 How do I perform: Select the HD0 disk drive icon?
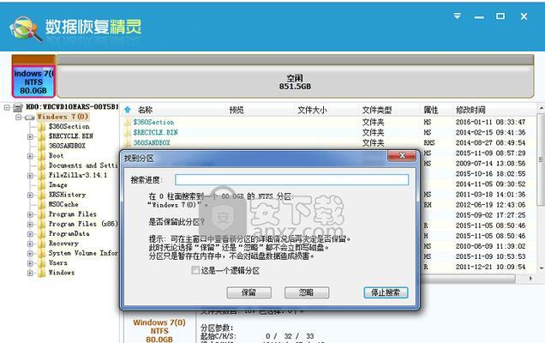[18, 107]
